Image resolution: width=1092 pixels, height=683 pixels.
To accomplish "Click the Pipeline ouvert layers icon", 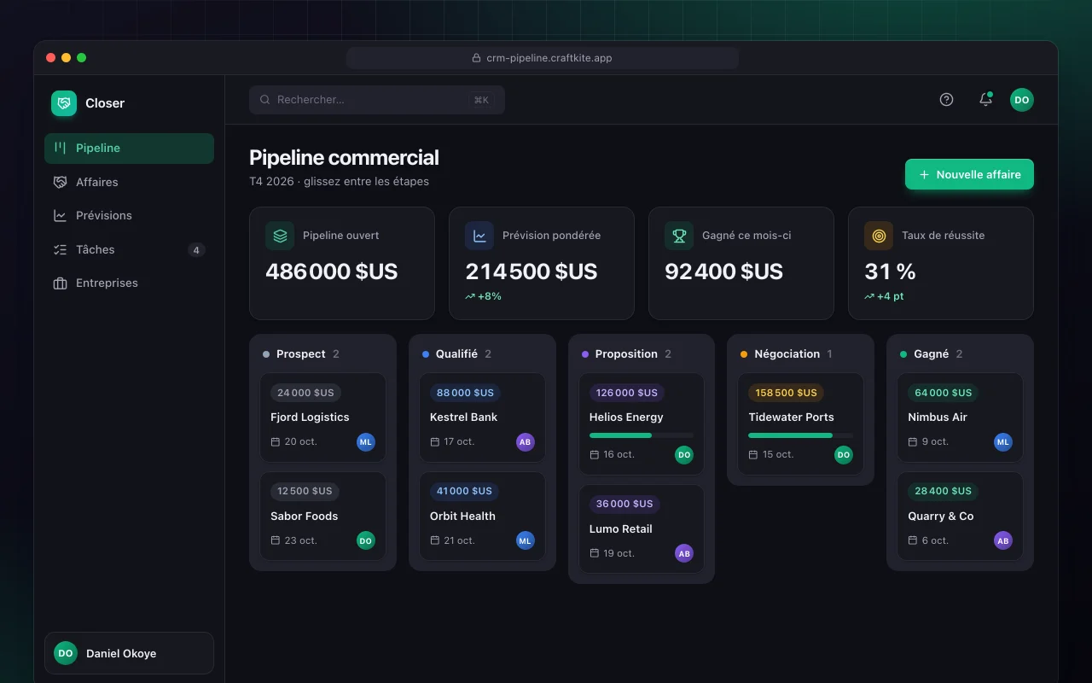I will tap(280, 236).
